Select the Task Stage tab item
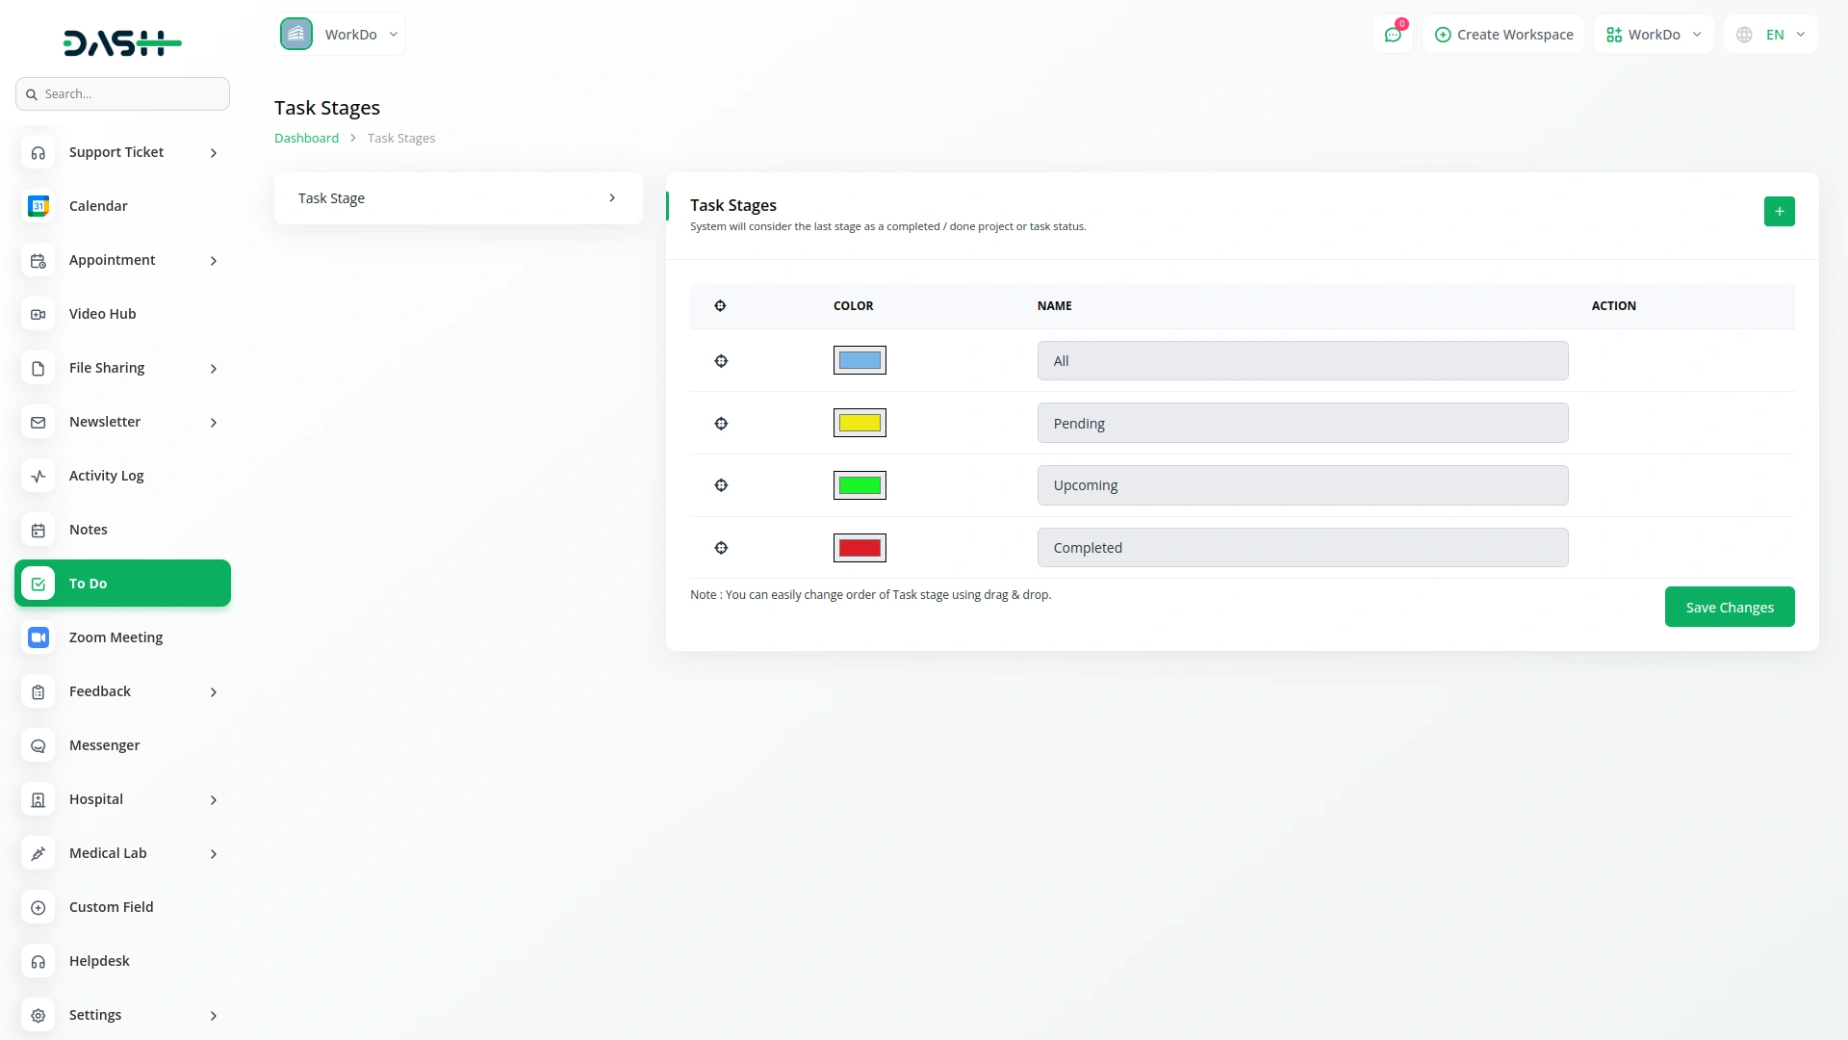 [458, 198]
